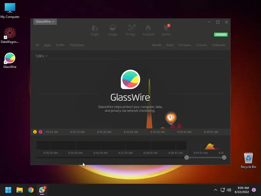Switch time range to 5 Minutes
The width and height of the screenshot is (261, 196).
[x=218, y=45]
